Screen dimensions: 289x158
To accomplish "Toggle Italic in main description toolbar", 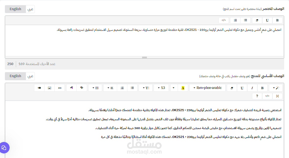I will coord(252,88).
